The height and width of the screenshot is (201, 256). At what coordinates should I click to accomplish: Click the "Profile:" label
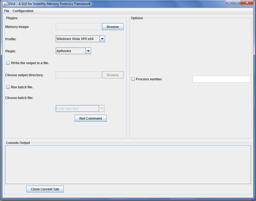(x=11, y=39)
